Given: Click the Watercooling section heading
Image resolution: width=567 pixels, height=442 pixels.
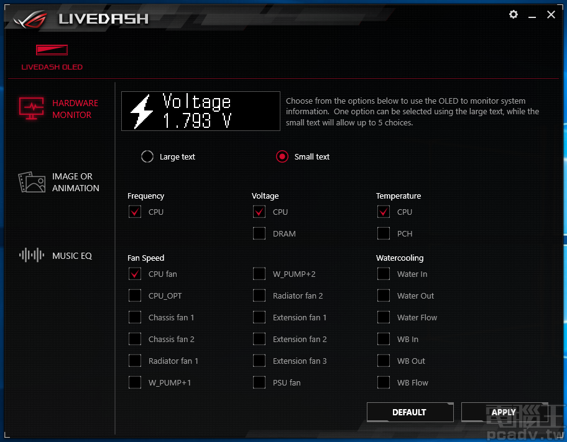Looking at the screenshot, I should [x=400, y=258].
